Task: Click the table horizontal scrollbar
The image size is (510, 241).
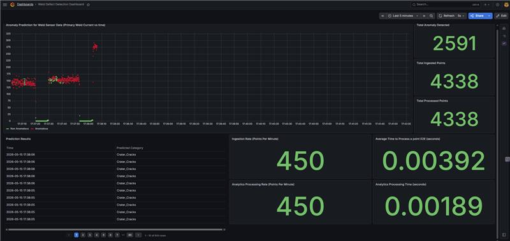Action: 115,230
